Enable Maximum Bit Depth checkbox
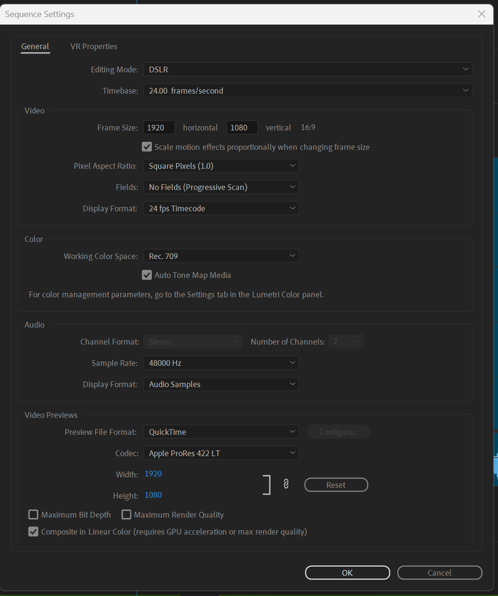Viewport: 498px width, 596px height. 33,515
